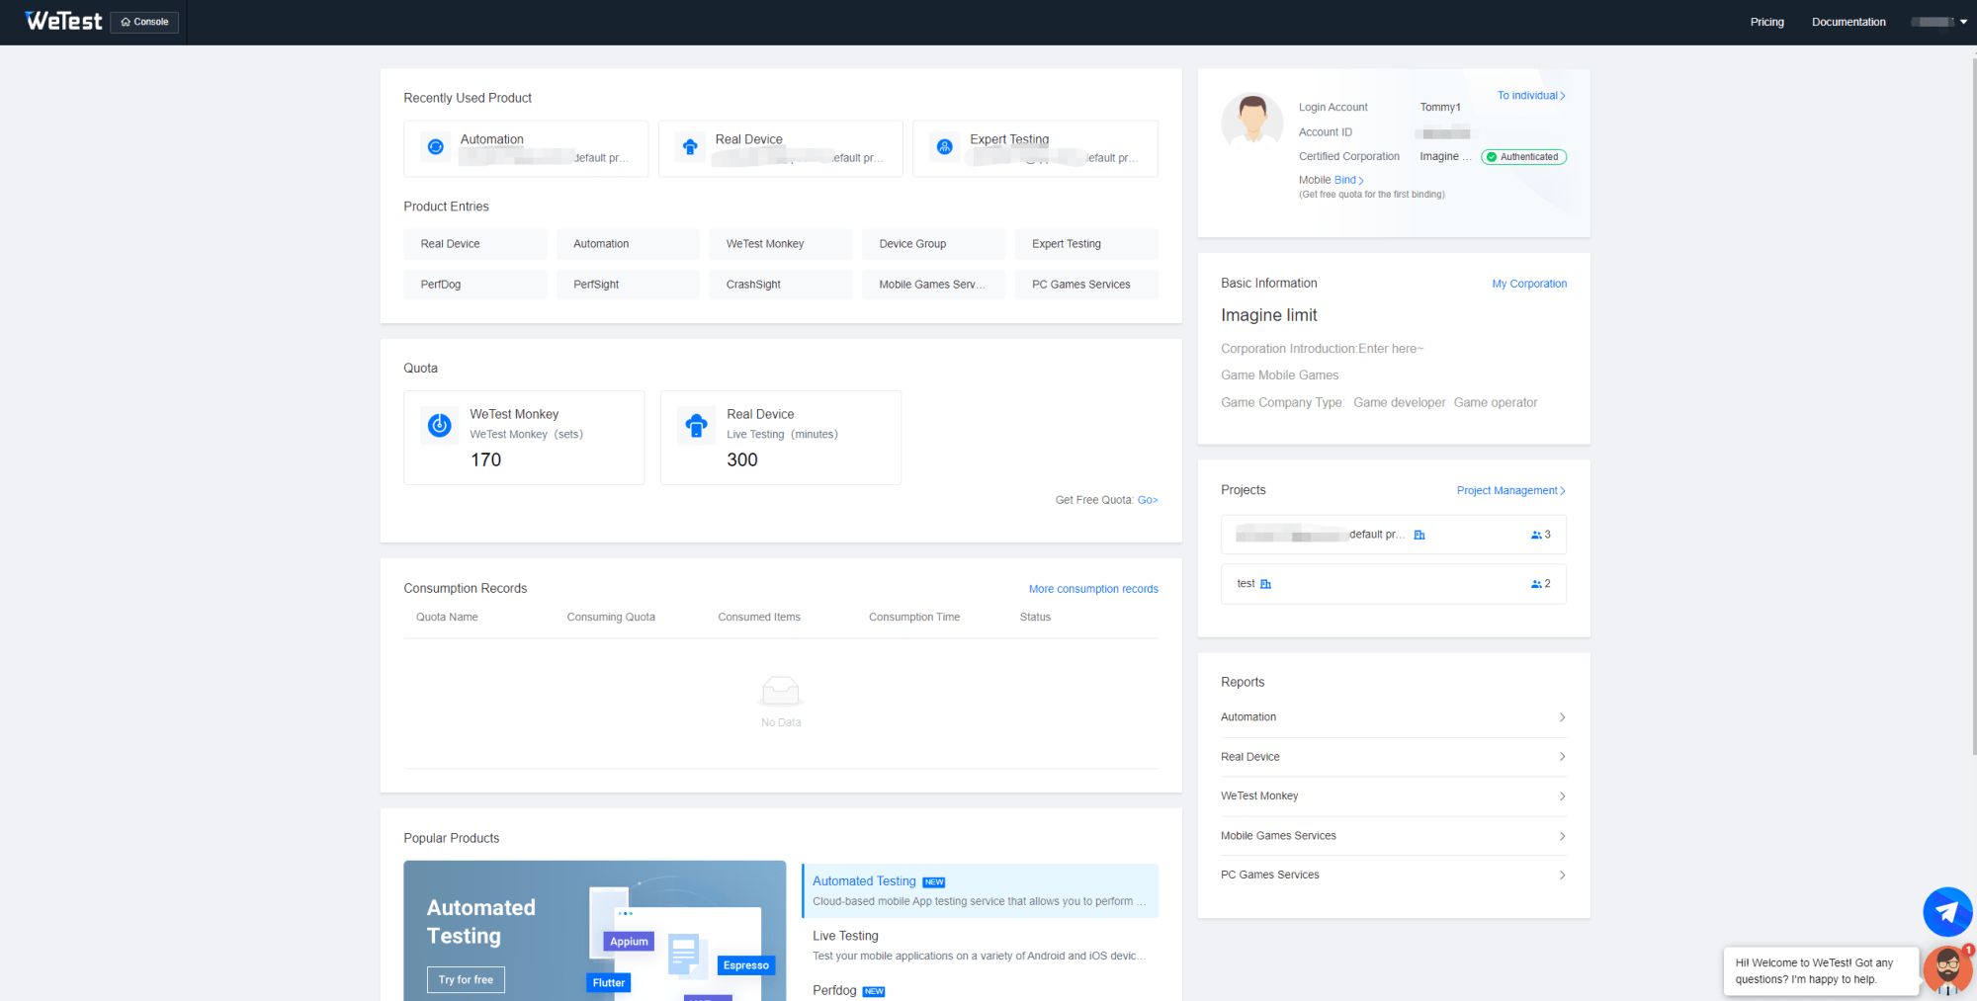Open the Pricing page
Screen dimensions: 1977x1001
coord(1766,22)
